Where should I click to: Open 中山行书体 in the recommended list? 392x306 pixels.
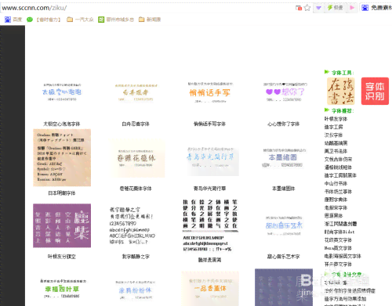[336, 184]
